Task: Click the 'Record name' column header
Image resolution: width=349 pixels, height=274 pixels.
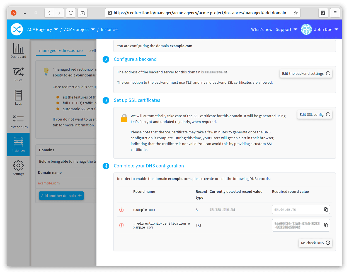Action: [x=144, y=191]
